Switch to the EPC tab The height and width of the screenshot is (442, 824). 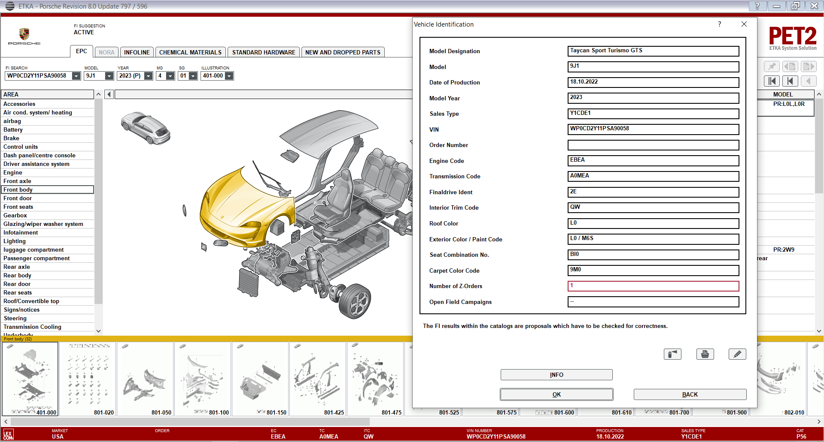(x=82, y=51)
